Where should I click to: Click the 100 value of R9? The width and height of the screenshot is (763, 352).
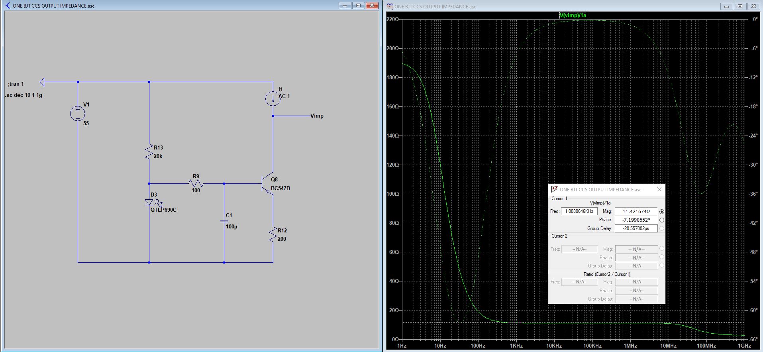click(x=196, y=191)
